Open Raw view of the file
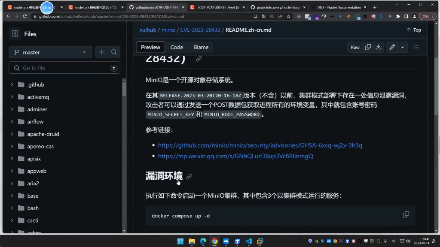Viewport: 440px width, 247px height. [355, 47]
